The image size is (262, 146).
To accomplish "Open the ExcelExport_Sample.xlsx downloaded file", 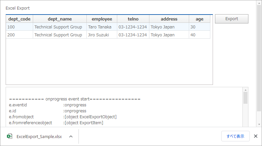I will tap(39, 136).
